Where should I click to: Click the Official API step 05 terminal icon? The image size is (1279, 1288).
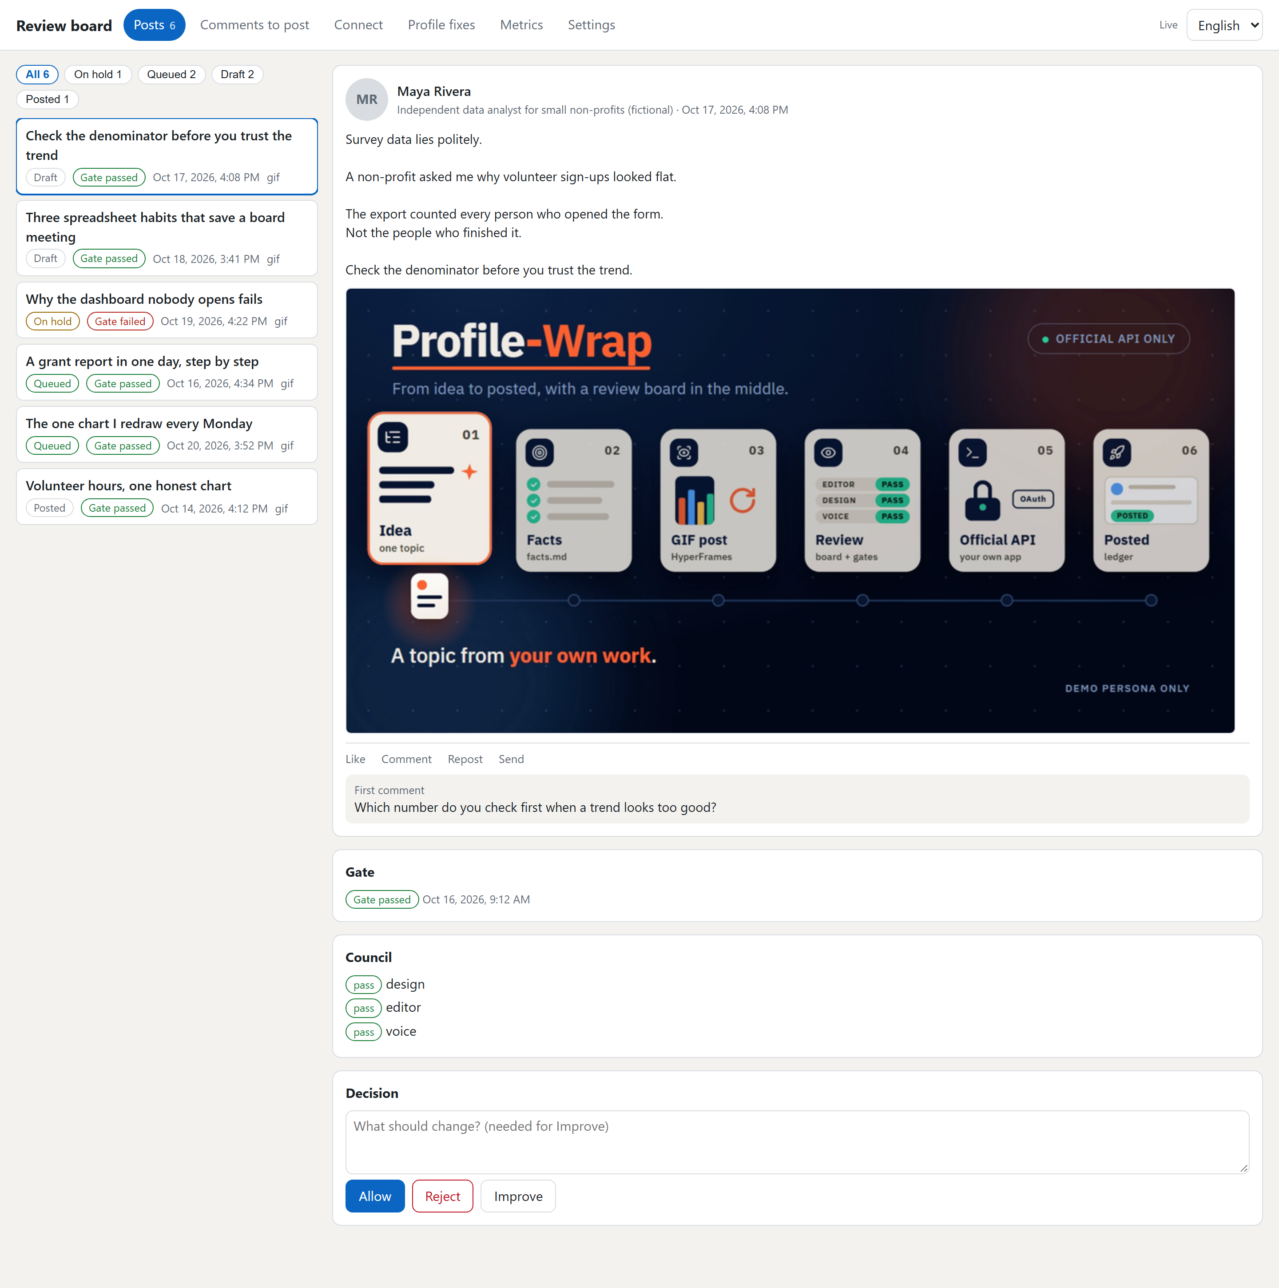point(973,453)
